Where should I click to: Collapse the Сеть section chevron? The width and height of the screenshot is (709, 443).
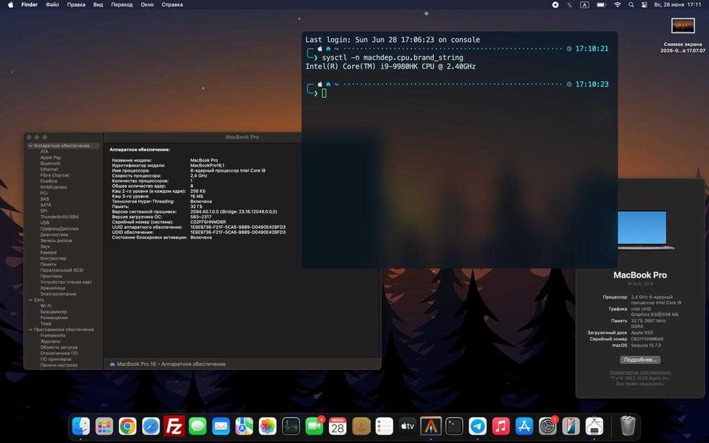point(30,300)
